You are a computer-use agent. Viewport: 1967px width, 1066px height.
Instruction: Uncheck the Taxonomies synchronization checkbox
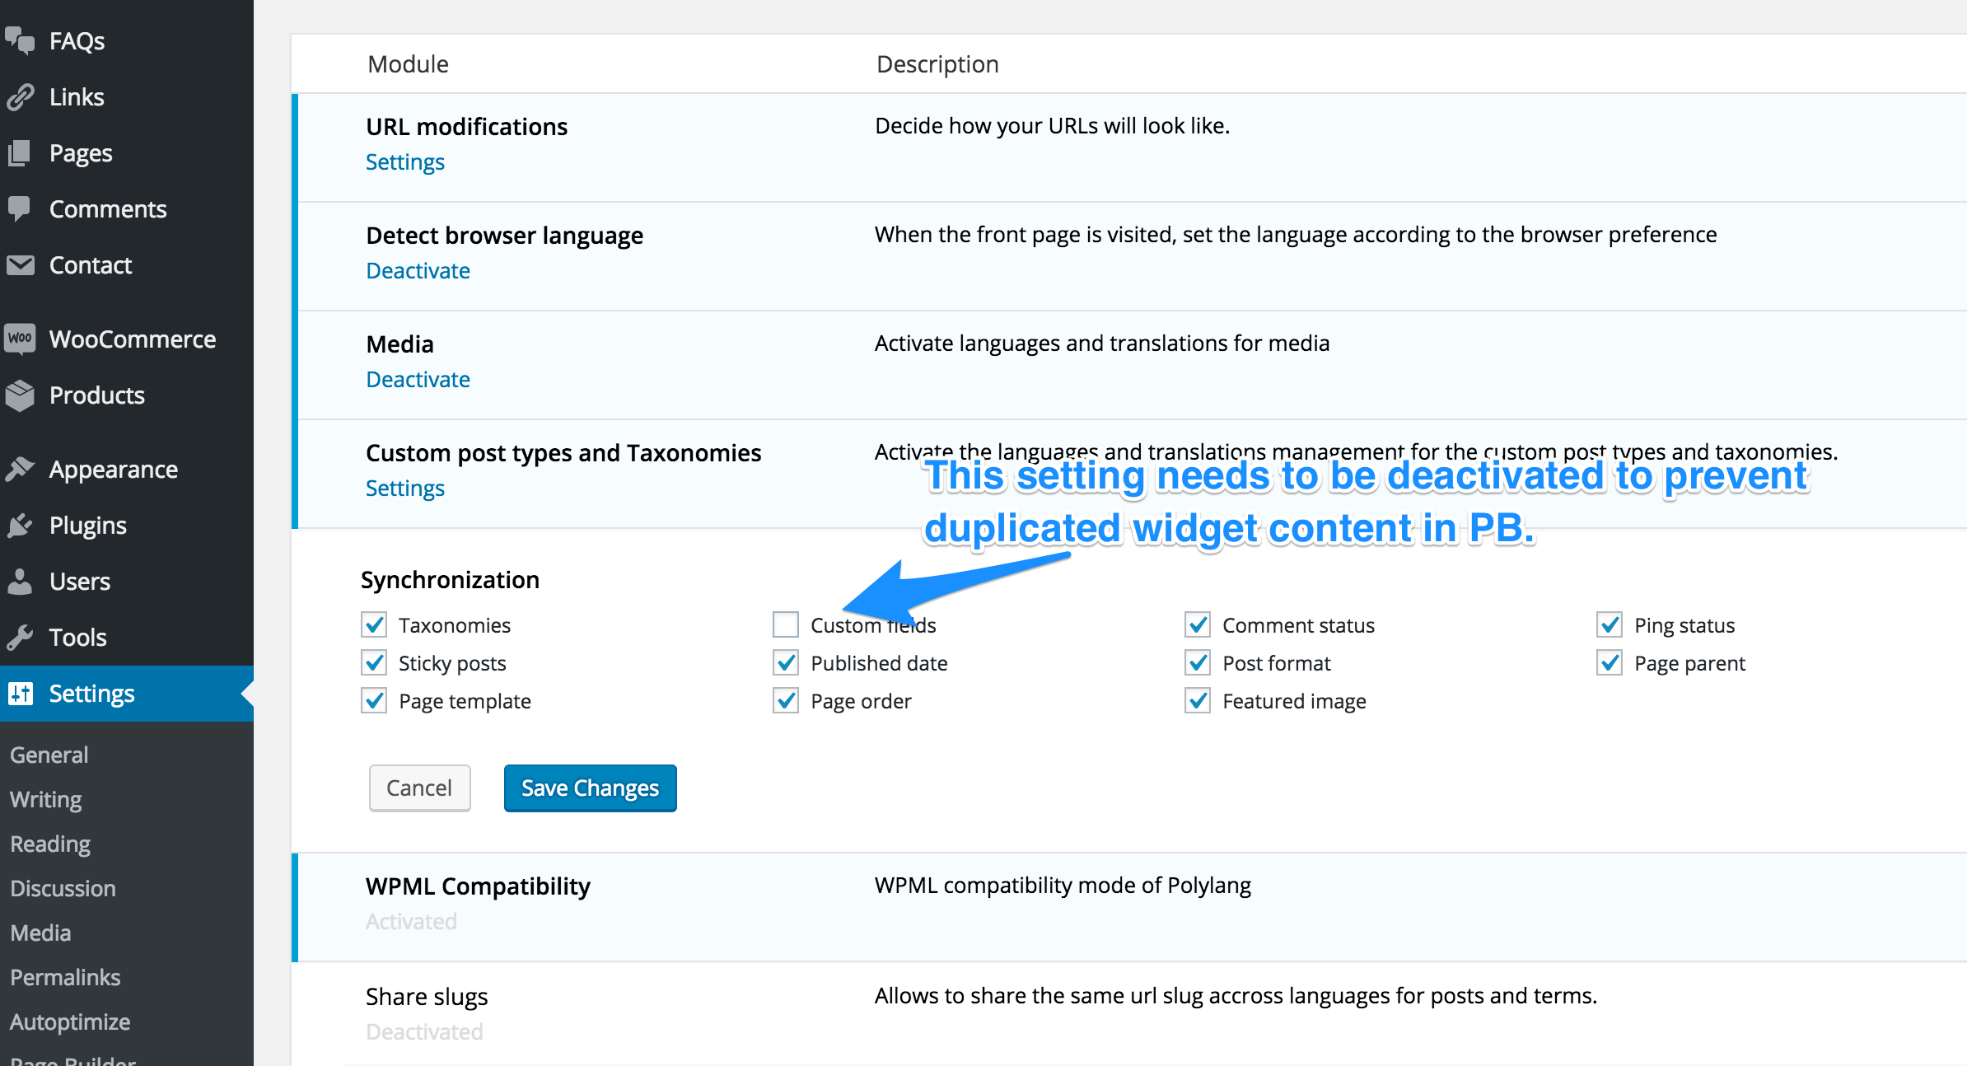374,624
